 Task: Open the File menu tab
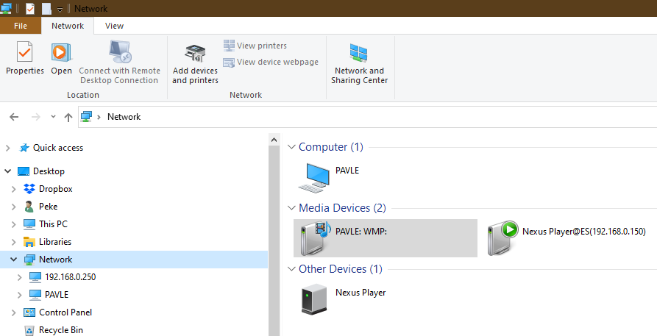pos(21,26)
